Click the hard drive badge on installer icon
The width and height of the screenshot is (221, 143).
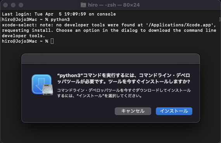[48, 90]
